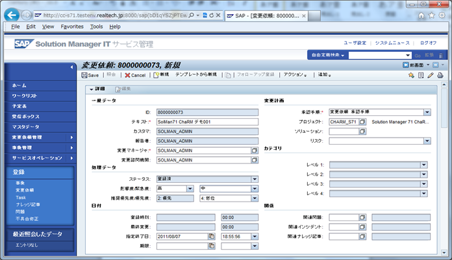Open the browser home icon
452x260 pixels.
pyautogui.click(x=421, y=16)
